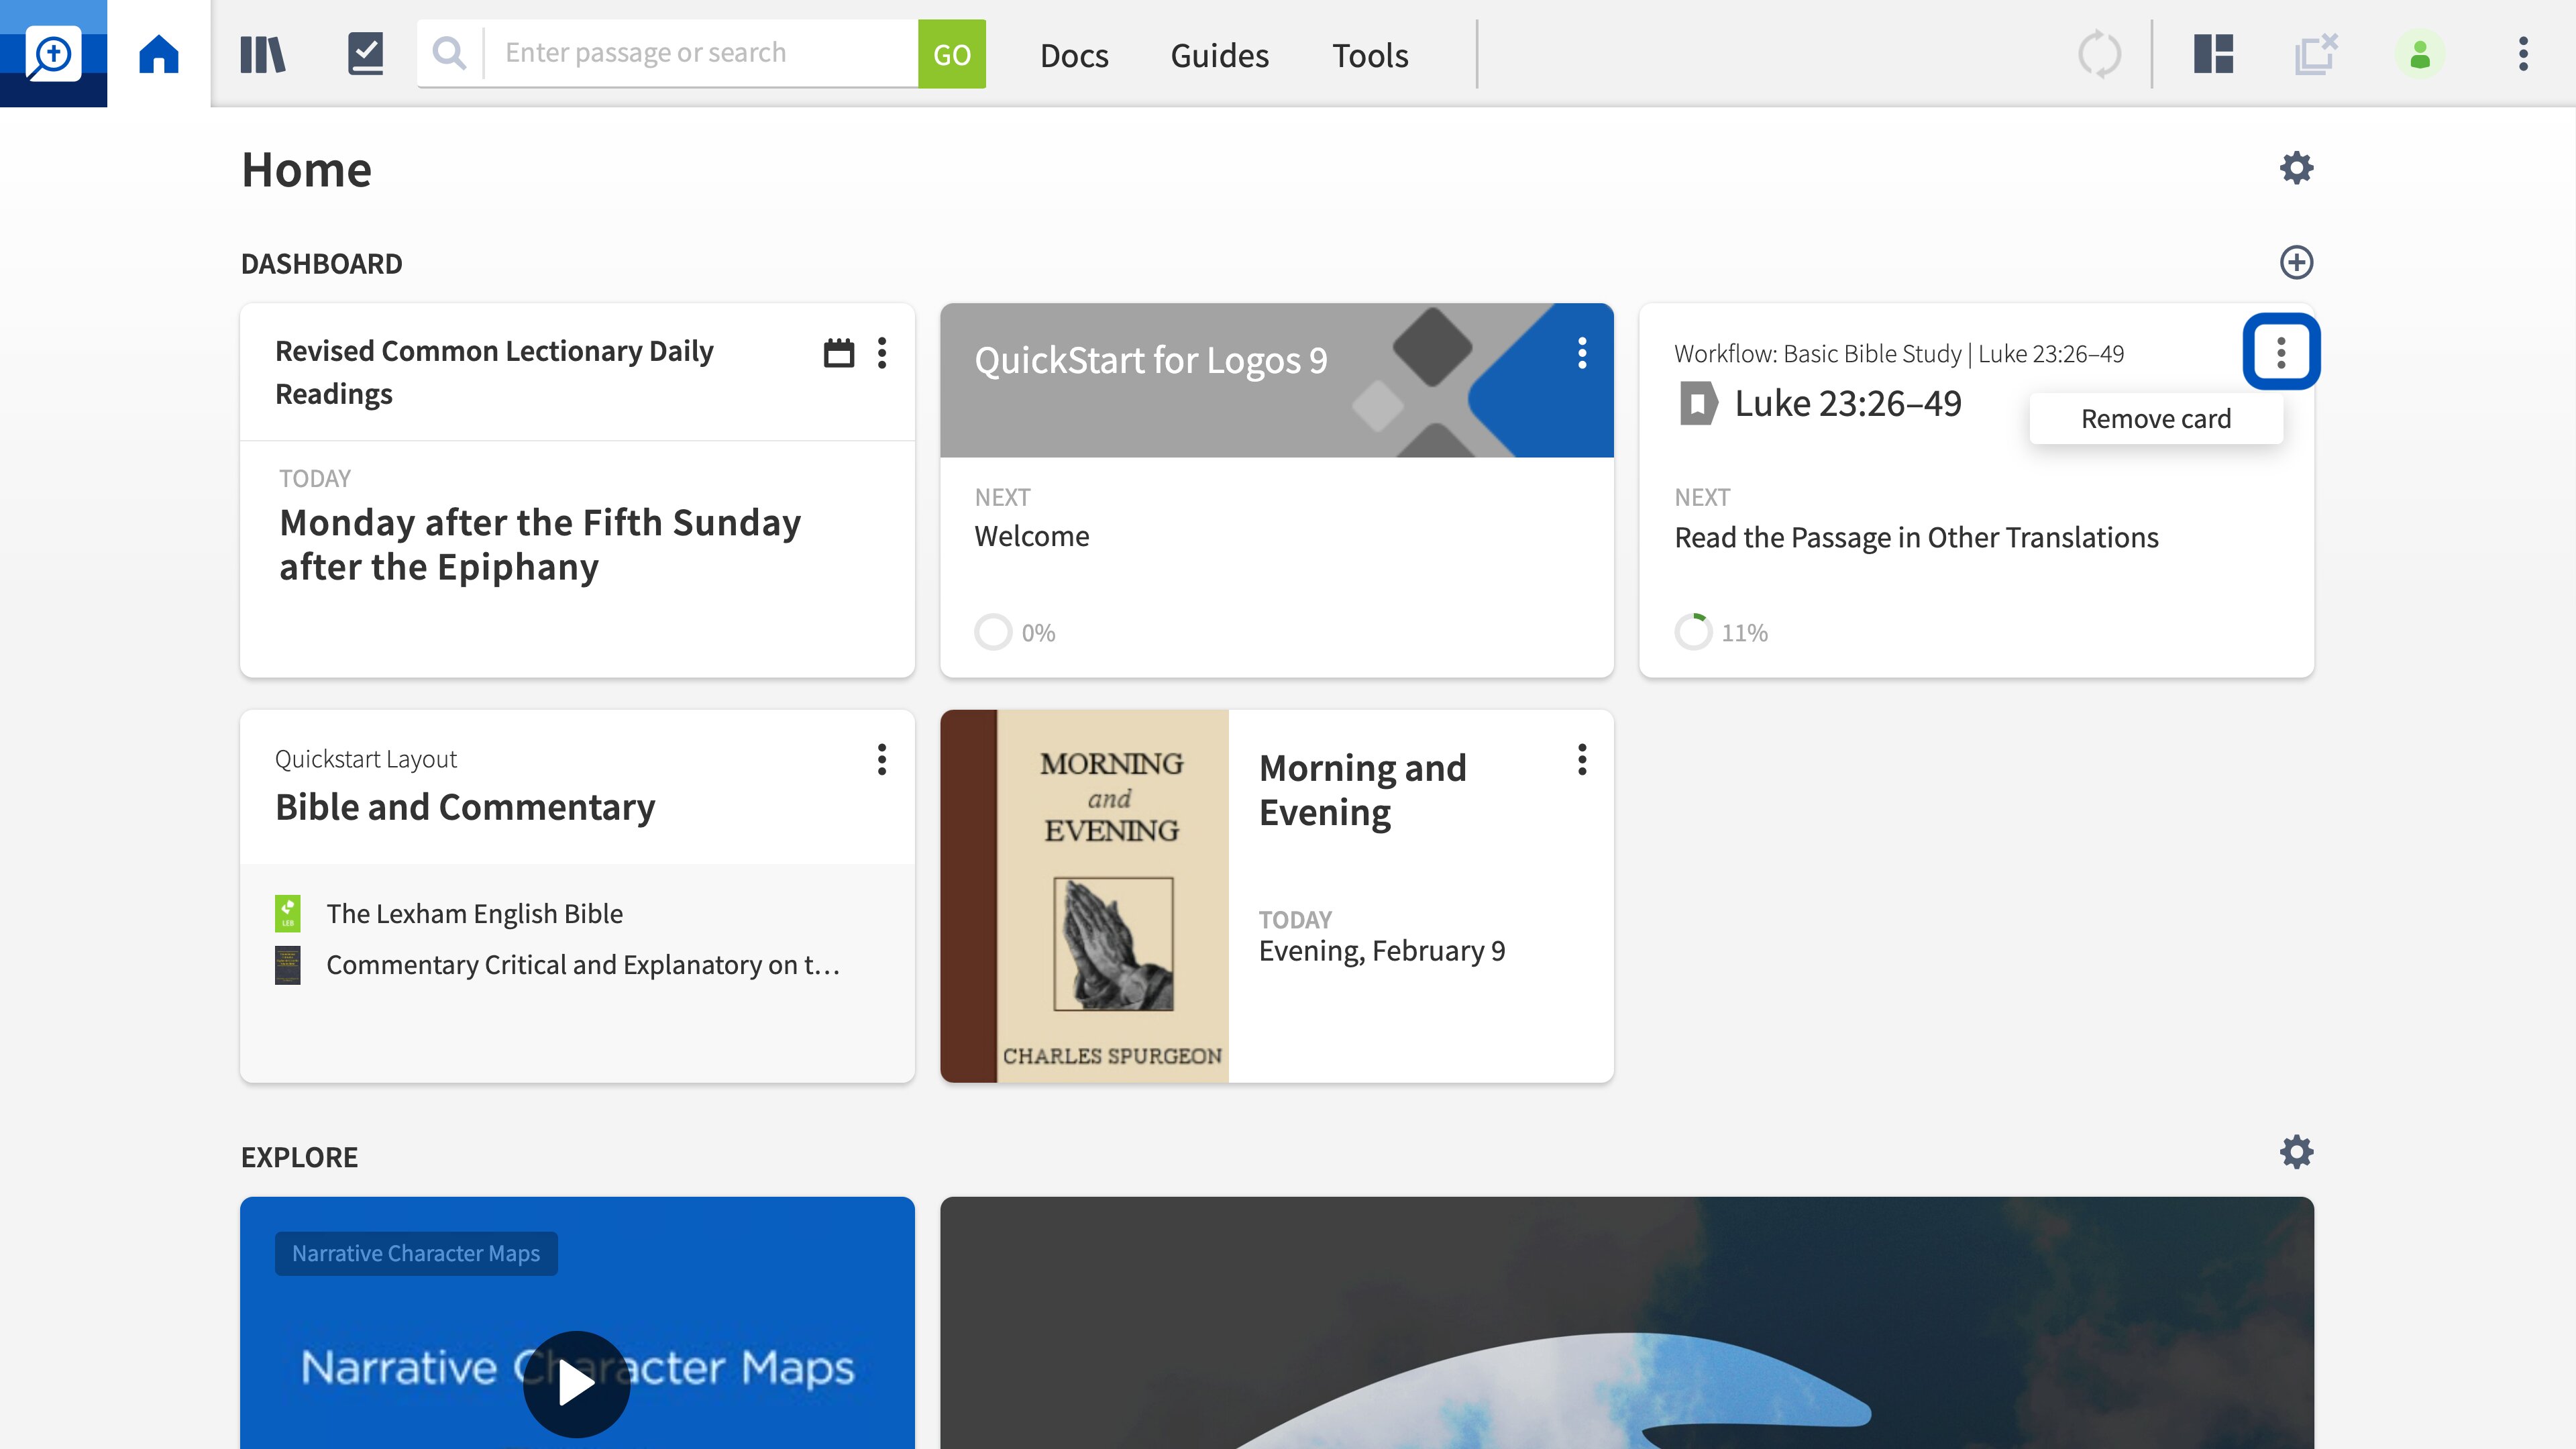Image resolution: width=2576 pixels, height=1449 pixels.
Task: Open the Docs menu
Action: [1074, 55]
